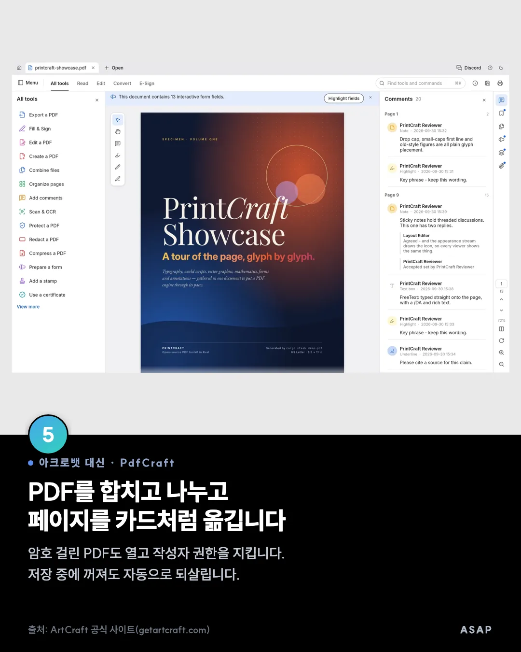This screenshot has height=652, width=521.
Task: Open the Attachments paperclip icon
Action: tap(502, 166)
